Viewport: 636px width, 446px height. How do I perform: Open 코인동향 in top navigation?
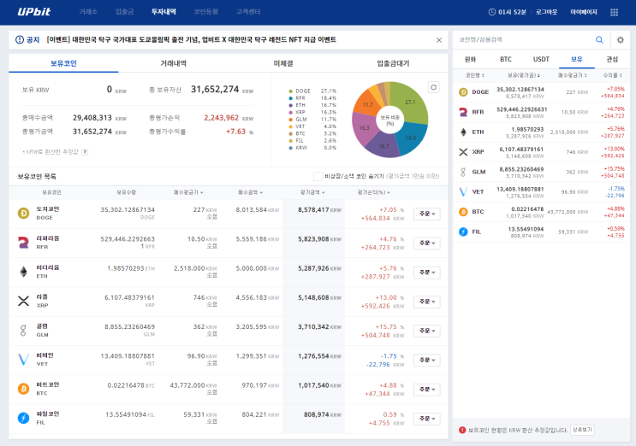(205, 12)
